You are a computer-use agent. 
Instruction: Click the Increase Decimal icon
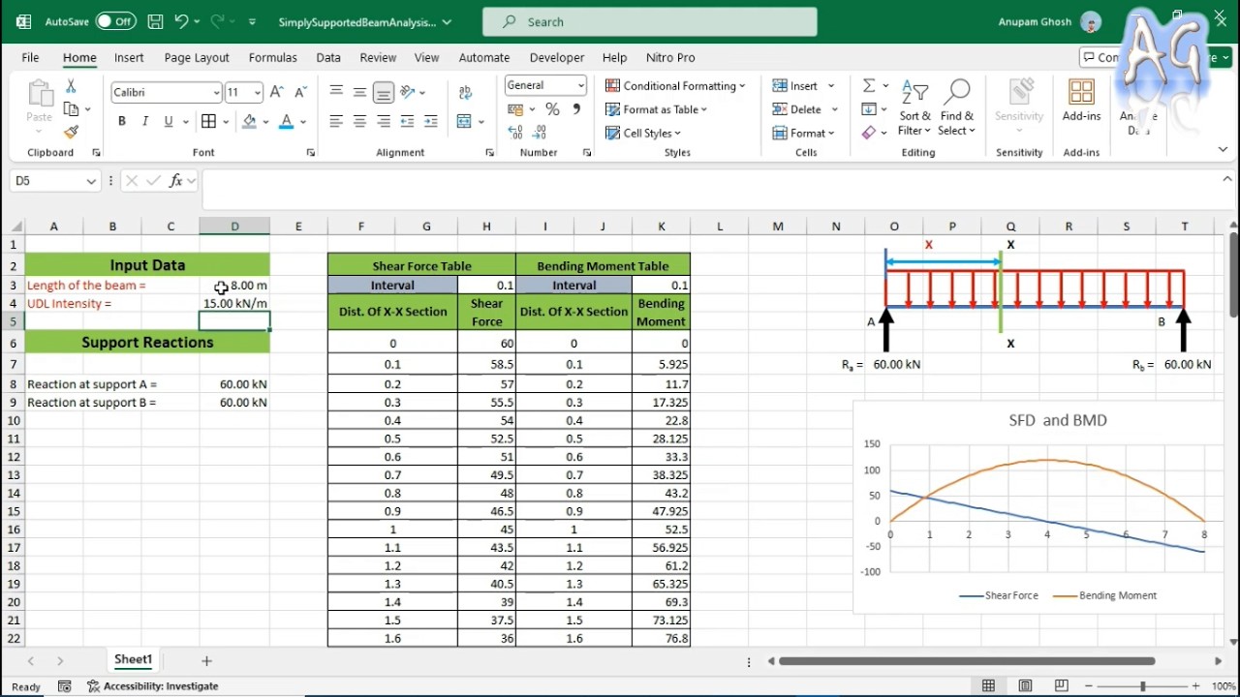[x=515, y=133]
